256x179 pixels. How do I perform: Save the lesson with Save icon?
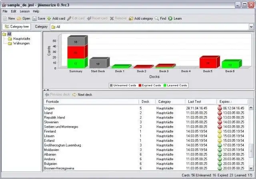[34, 18]
